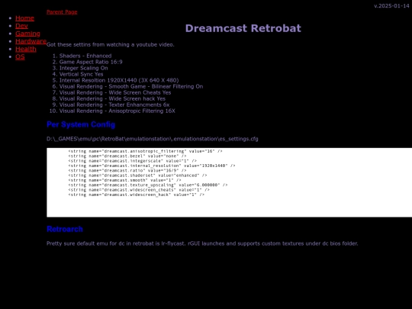Click the dreamcast.texture_upscaling code line
Screen dimensions: 412x309
(148, 185)
